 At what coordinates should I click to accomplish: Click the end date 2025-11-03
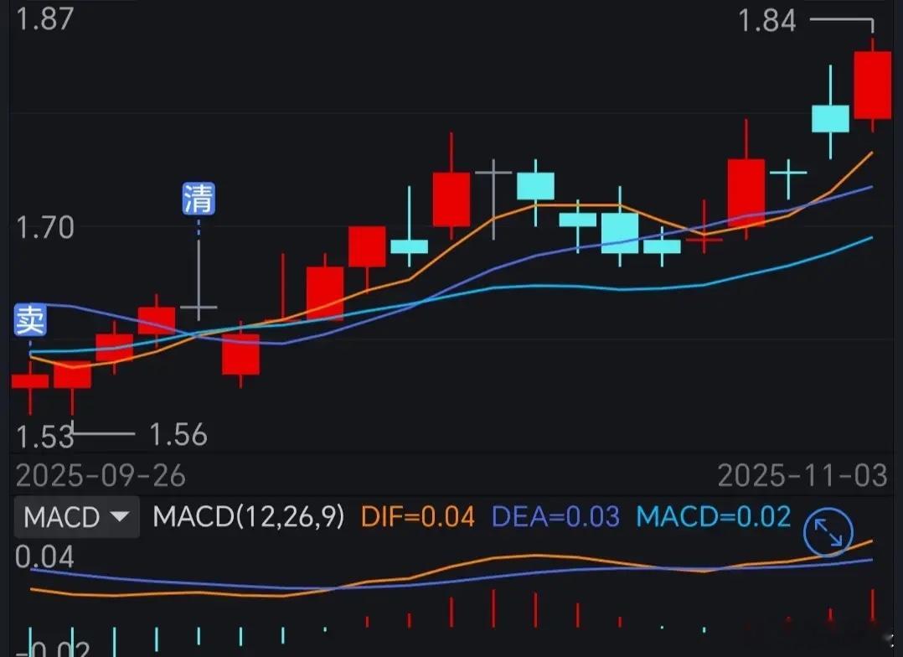[x=802, y=476]
